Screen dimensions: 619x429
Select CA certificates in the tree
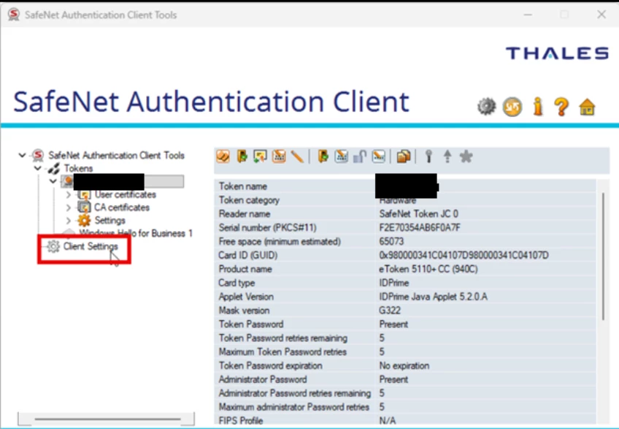(122, 207)
